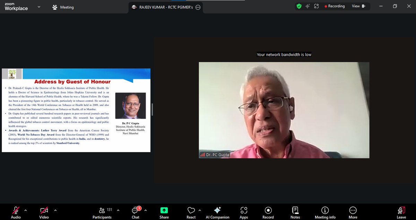Open the More options menu

(x=353, y=212)
